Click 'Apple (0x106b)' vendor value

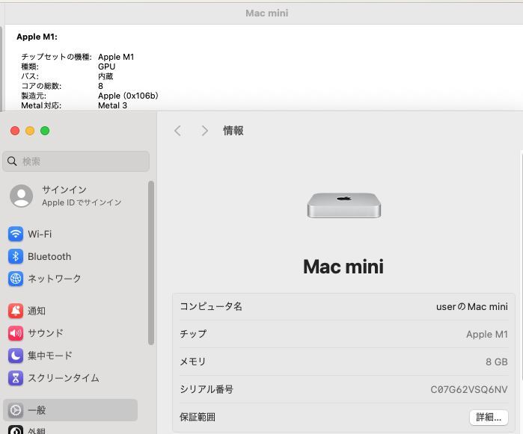click(128, 96)
